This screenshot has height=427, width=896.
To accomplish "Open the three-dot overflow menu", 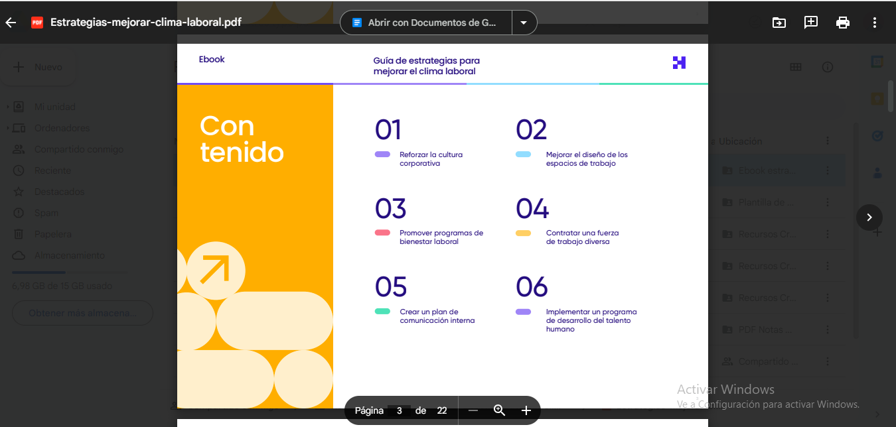I will (x=874, y=22).
